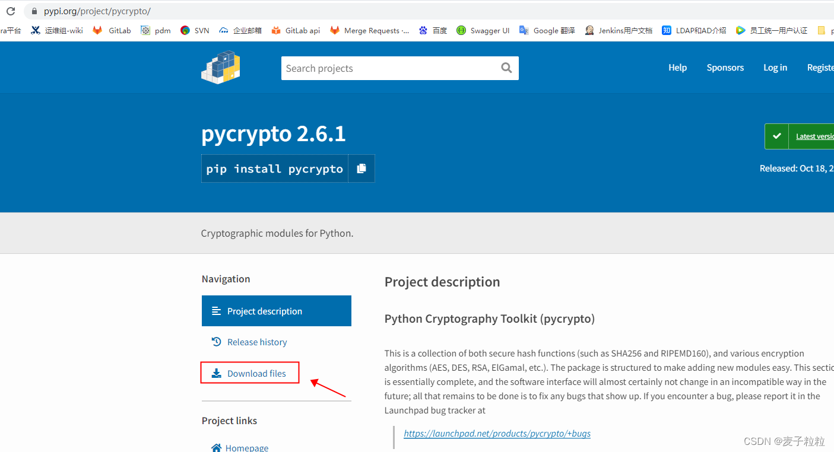The image size is (834, 452).
Task: Open the 百度 bookmark
Action: tap(438, 30)
